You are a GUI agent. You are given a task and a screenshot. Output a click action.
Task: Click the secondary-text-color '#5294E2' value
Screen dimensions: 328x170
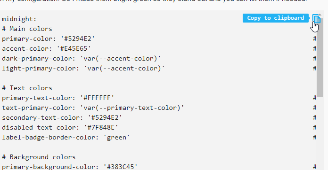[105, 118]
